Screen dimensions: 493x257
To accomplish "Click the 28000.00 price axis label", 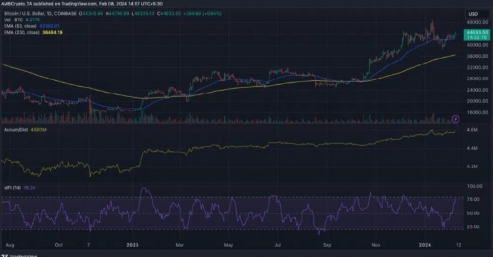I will pyautogui.click(x=477, y=79).
